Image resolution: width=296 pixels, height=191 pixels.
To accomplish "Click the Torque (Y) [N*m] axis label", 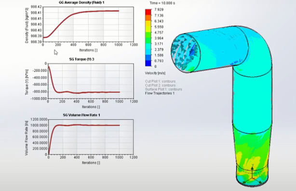I will [27, 82].
